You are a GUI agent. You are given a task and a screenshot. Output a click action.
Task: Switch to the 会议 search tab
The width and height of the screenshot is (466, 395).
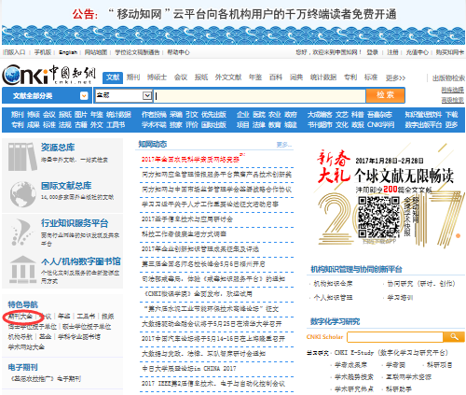(x=181, y=78)
